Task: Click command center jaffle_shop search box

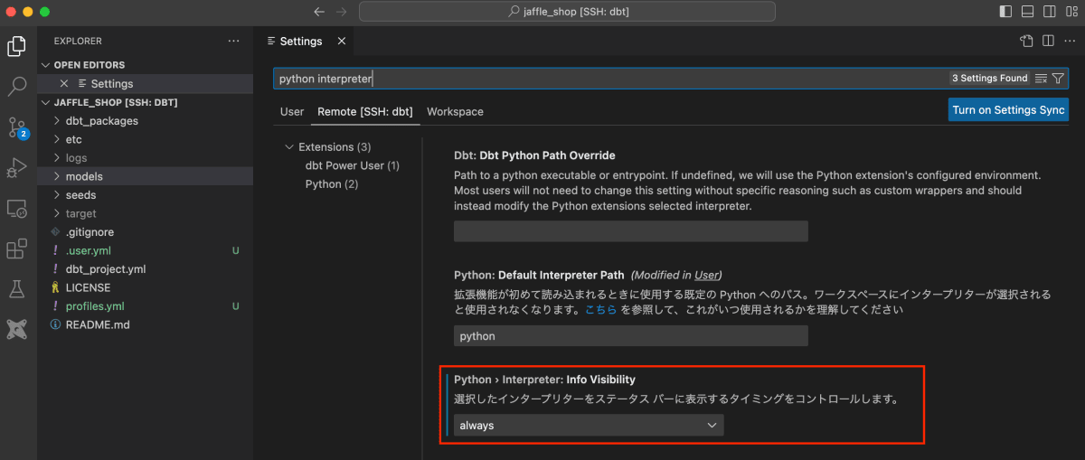Action: coord(567,12)
